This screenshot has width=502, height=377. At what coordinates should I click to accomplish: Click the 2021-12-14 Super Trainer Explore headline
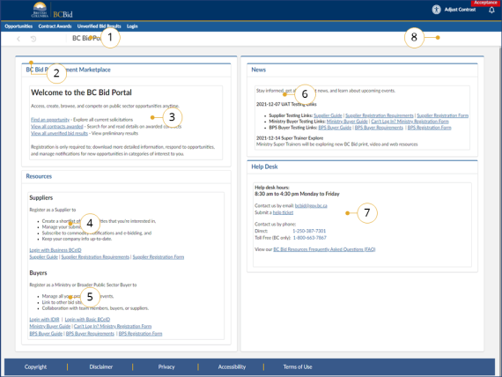pos(290,138)
